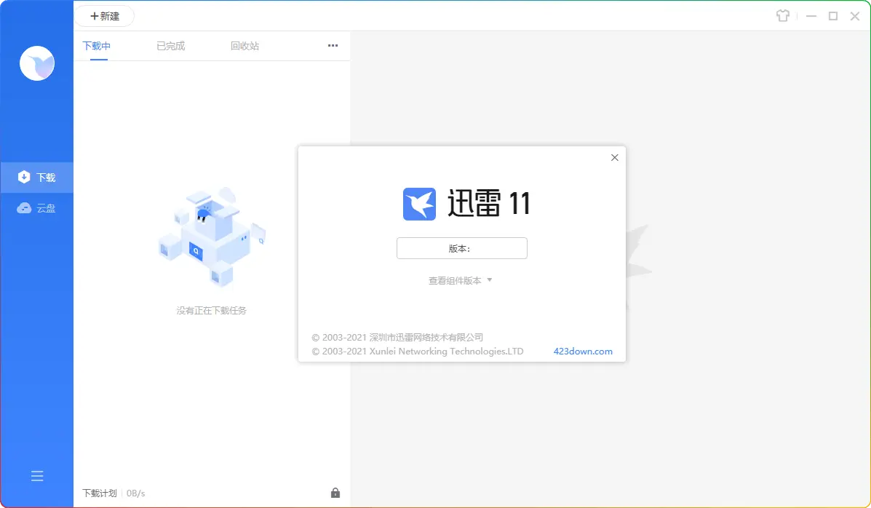Click the download shield icon in sidebar
871x508 pixels.
pyautogui.click(x=24, y=177)
